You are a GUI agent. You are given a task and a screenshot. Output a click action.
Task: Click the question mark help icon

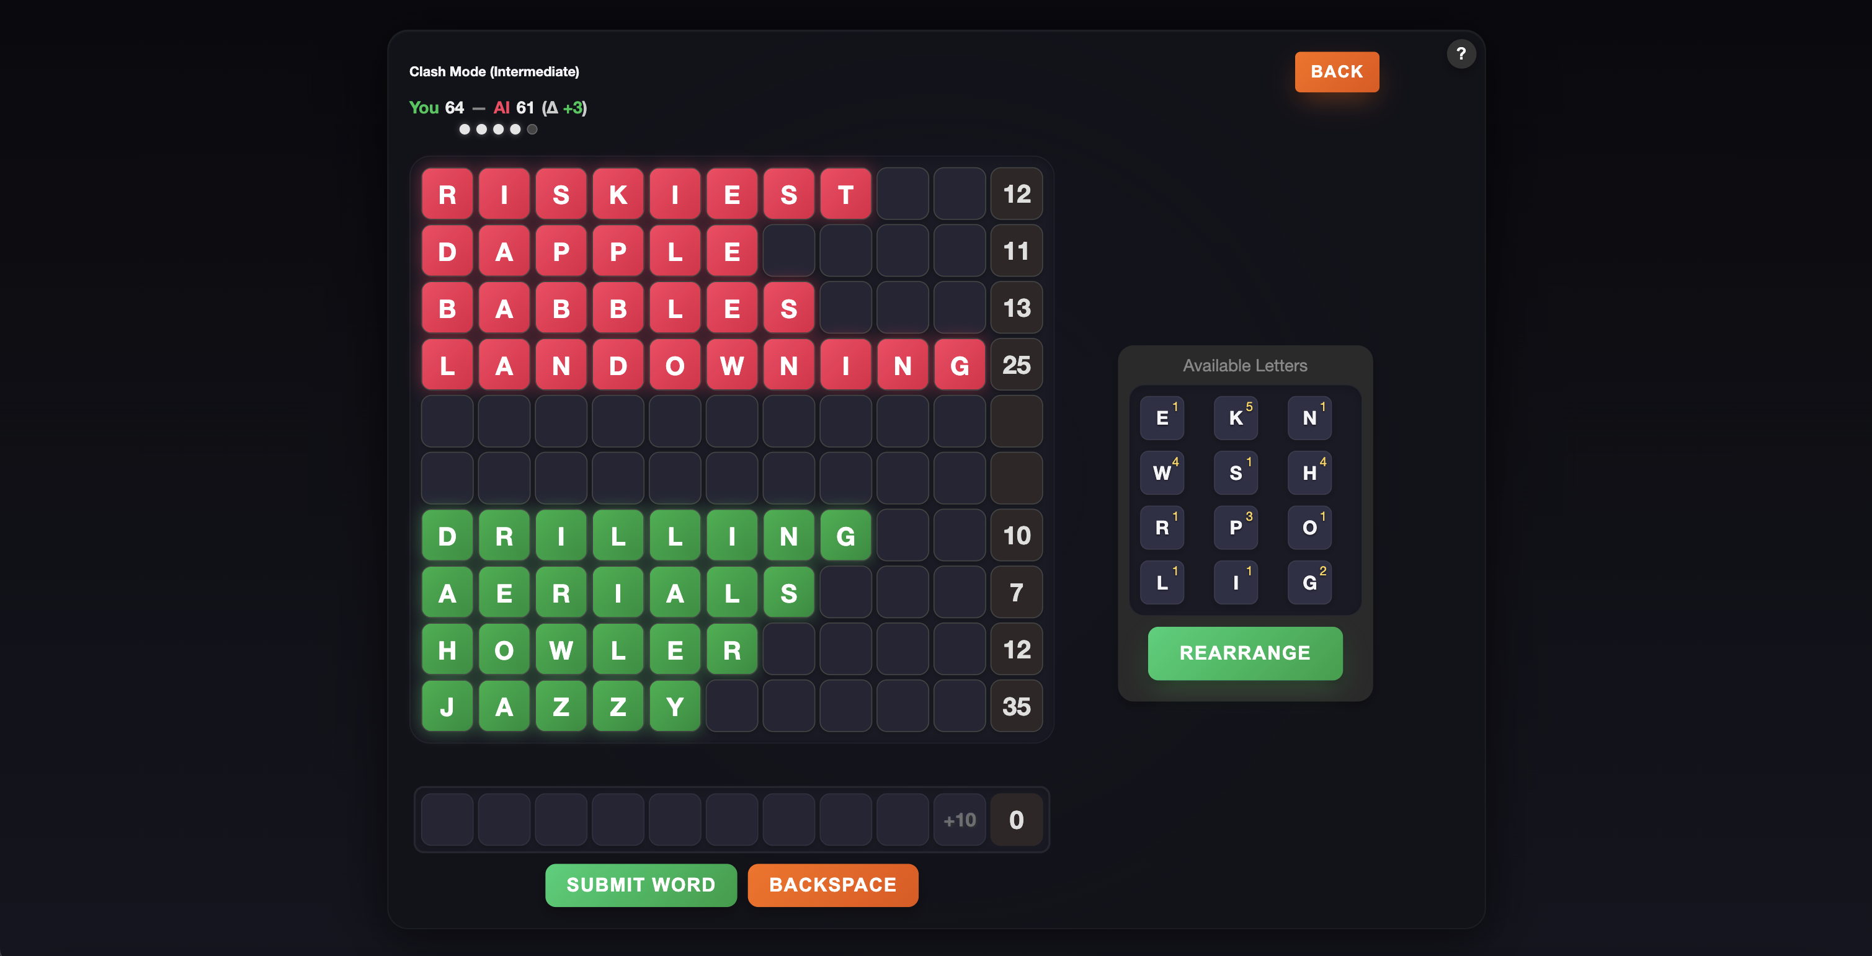(x=1460, y=55)
